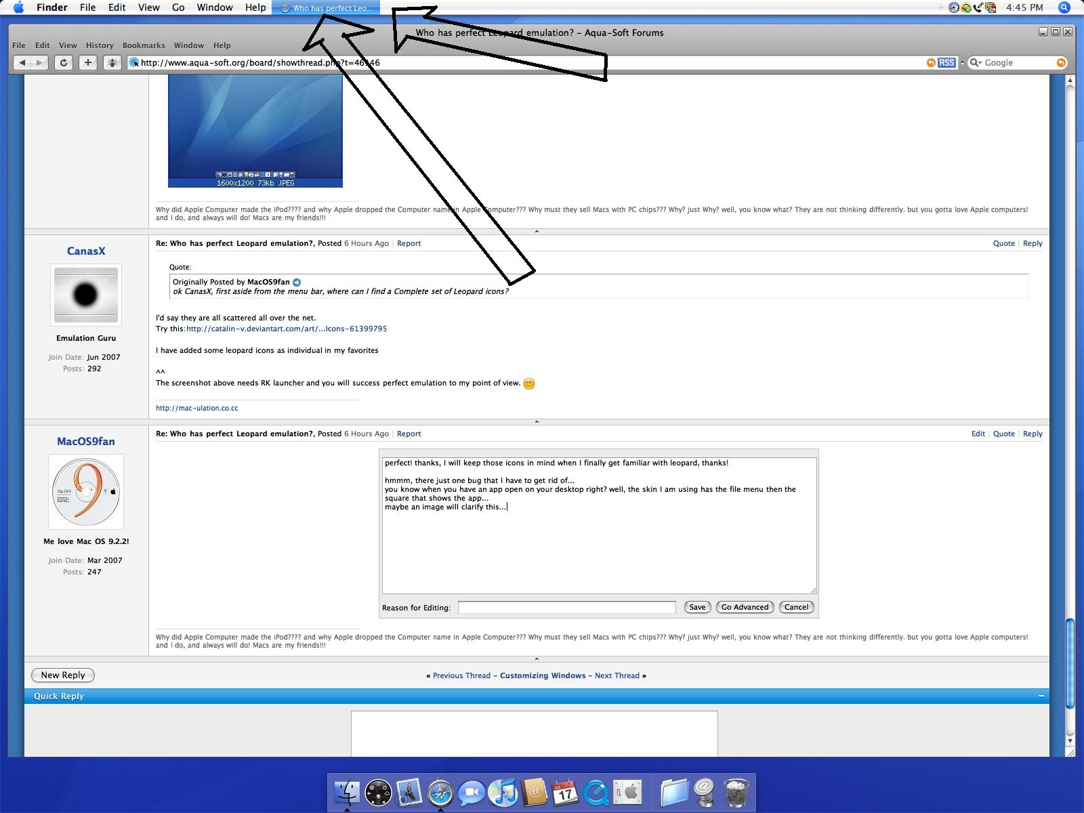This screenshot has width=1084, height=813.
Task: Open the Previous Thread link
Action: (x=461, y=675)
